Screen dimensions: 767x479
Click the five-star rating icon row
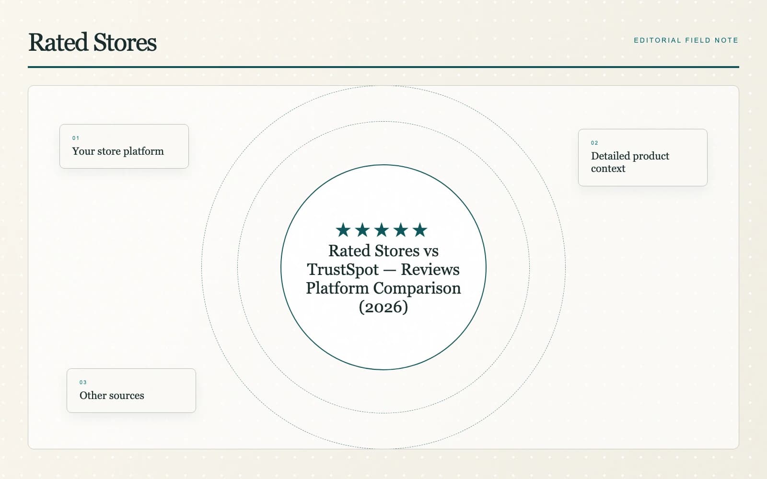(382, 230)
